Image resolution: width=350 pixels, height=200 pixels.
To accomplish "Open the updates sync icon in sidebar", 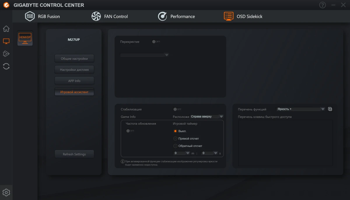I will point(6,66).
